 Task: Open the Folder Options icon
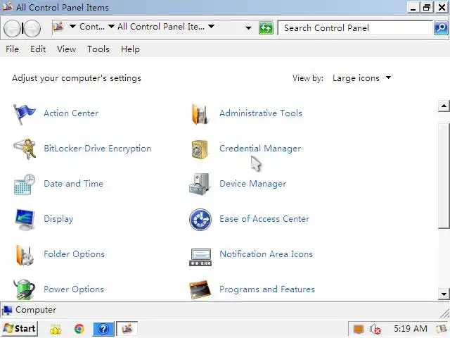(x=25, y=255)
